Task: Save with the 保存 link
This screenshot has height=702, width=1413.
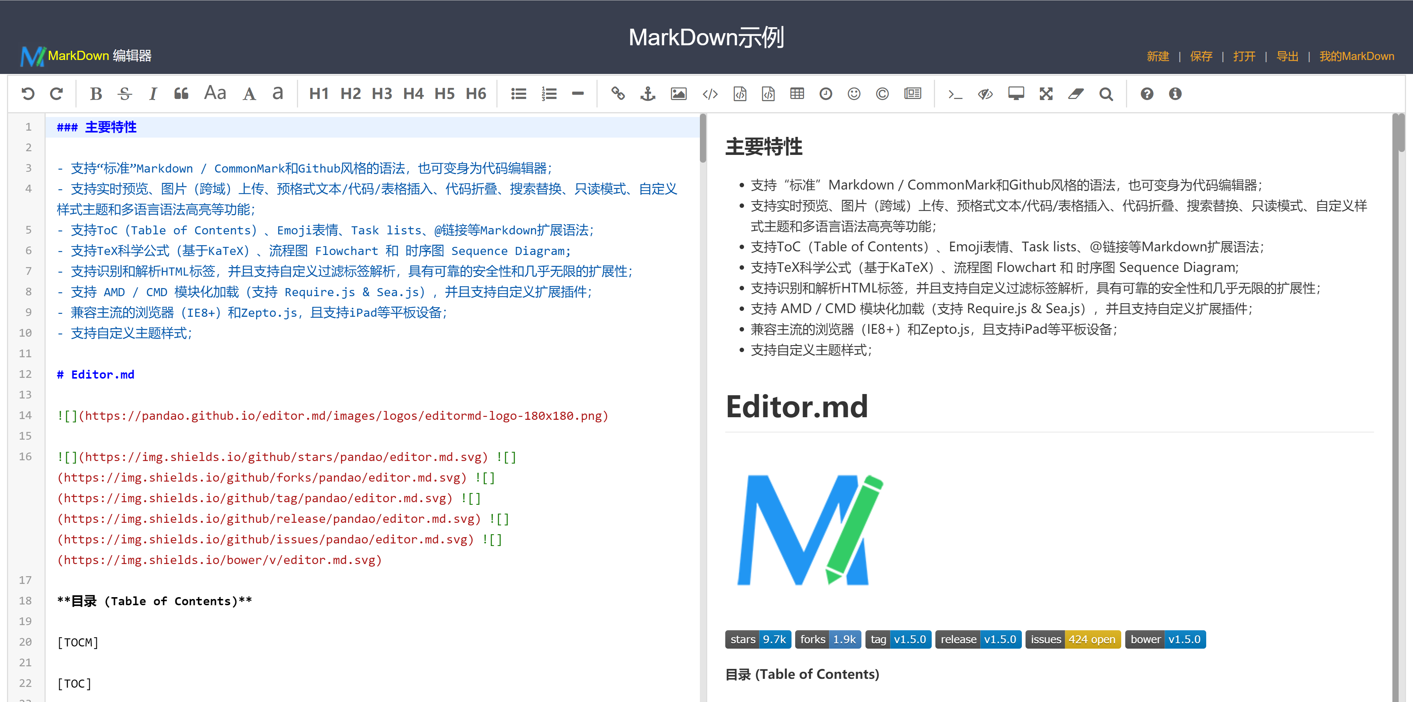Action: pos(1201,56)
